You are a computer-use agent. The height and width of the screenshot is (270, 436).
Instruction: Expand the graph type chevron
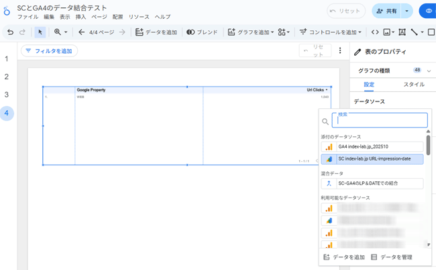429,71
